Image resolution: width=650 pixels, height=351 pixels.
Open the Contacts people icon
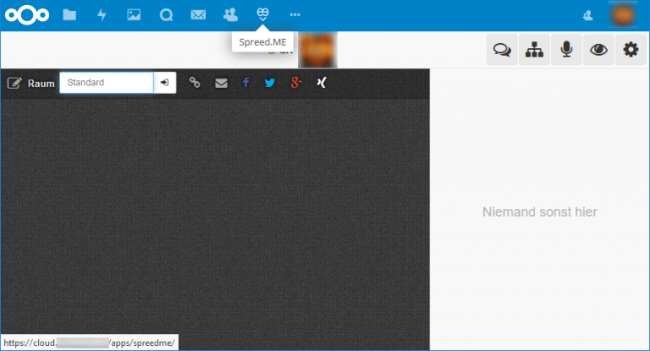point(230,15)
